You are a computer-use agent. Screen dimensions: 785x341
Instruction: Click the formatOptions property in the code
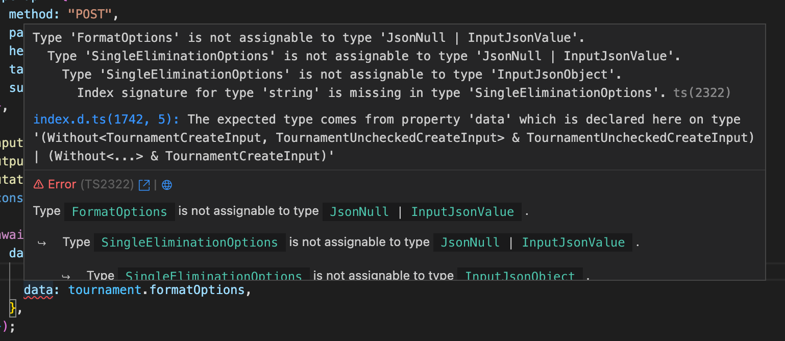pyautogui.click(x=198, y=290)
